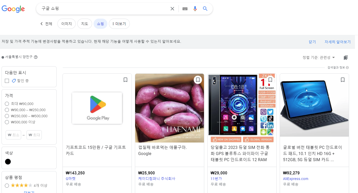Pick the black color swatch
Viewport: 358px width, 193px height.
(x=8, y=162)
